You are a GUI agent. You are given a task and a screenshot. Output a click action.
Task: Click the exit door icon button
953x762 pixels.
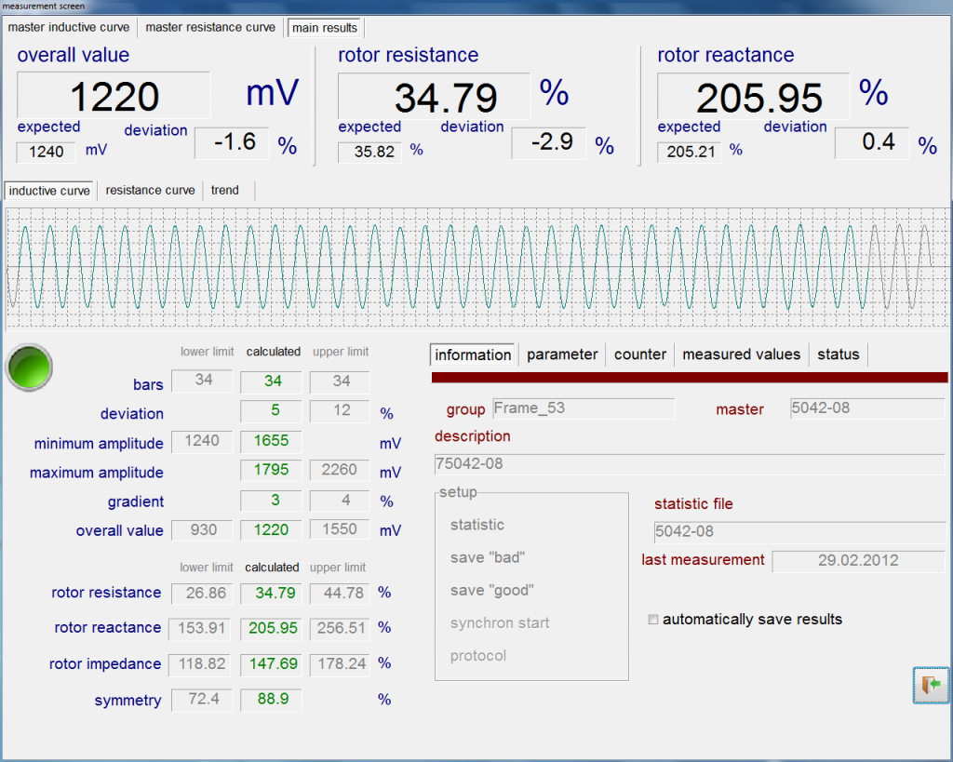[x=931, y=685]
